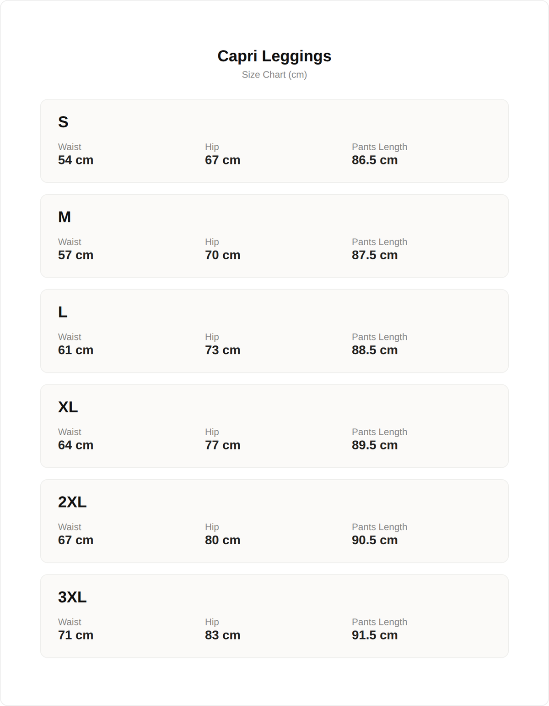Screen dimensions: 549x706
Task: Click the L size heading
Action: pyautogui.click(x=63, y=312)
